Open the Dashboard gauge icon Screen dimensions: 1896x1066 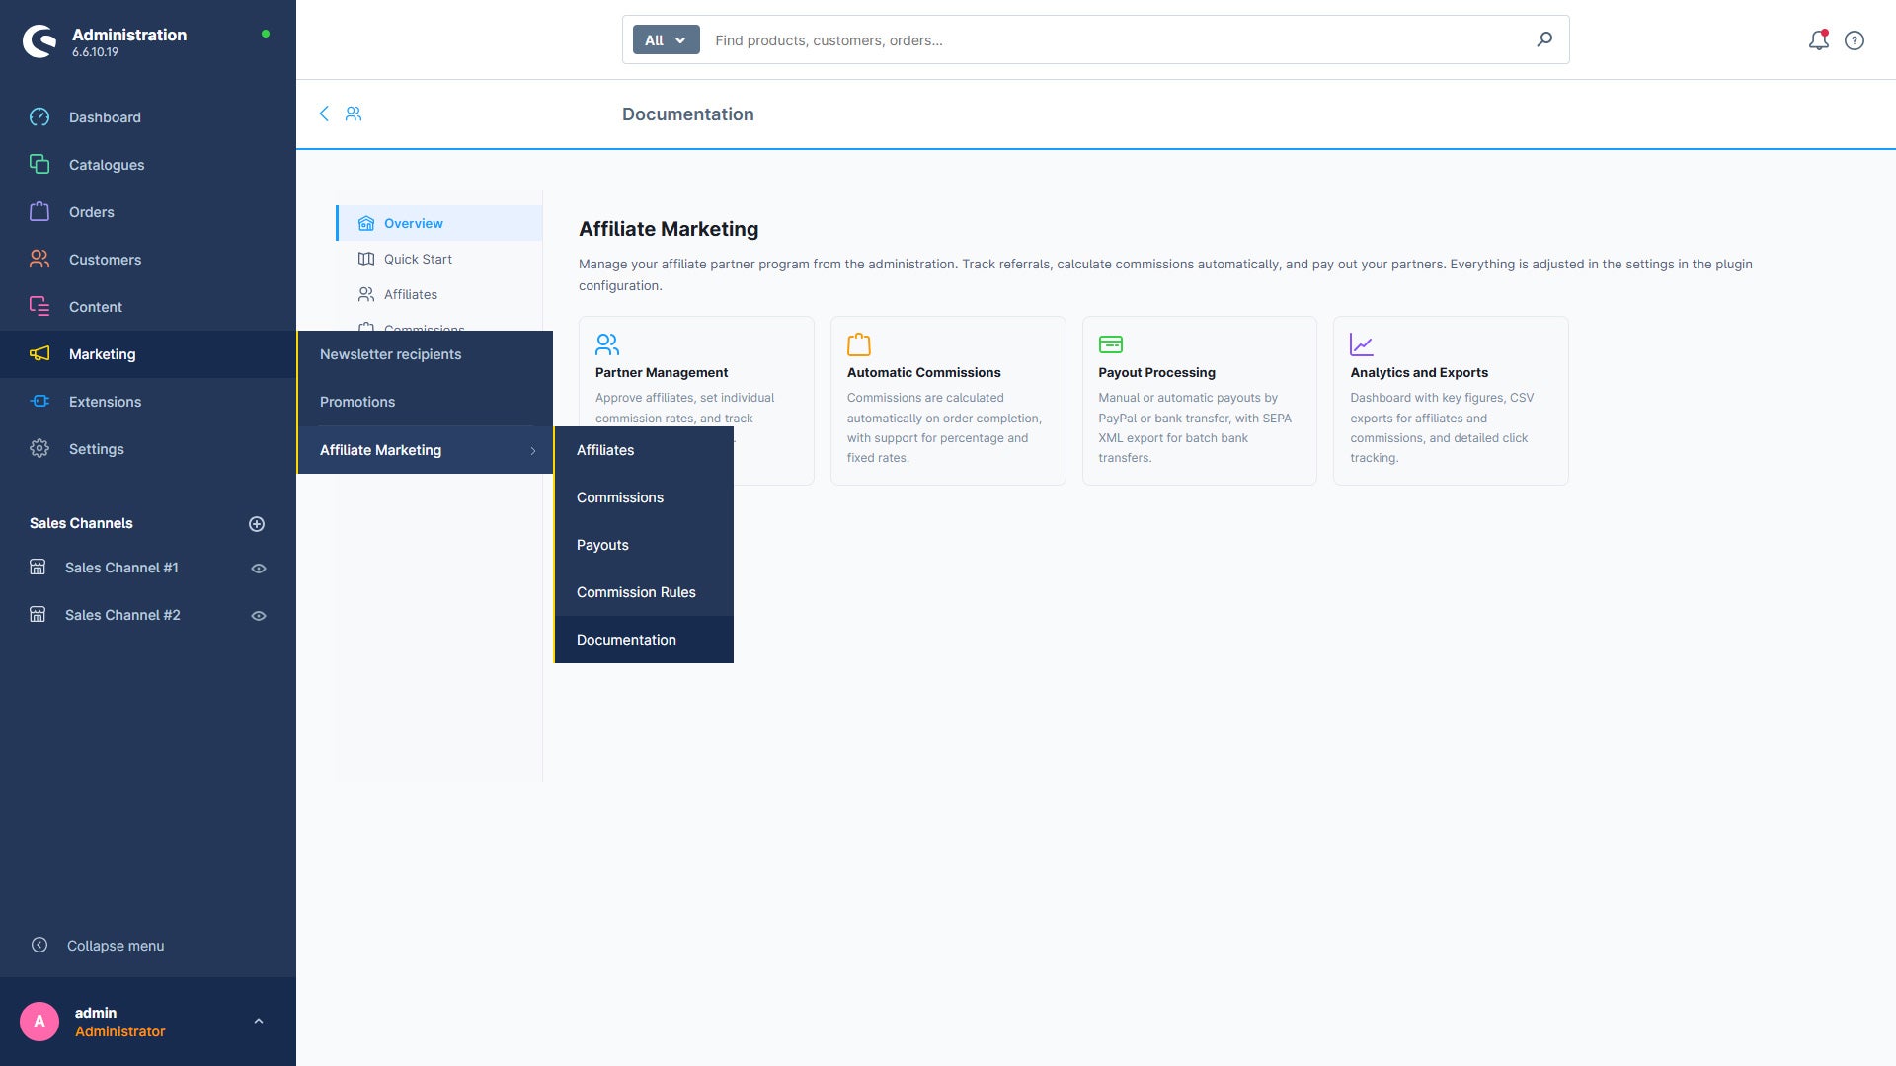(39, 117)
